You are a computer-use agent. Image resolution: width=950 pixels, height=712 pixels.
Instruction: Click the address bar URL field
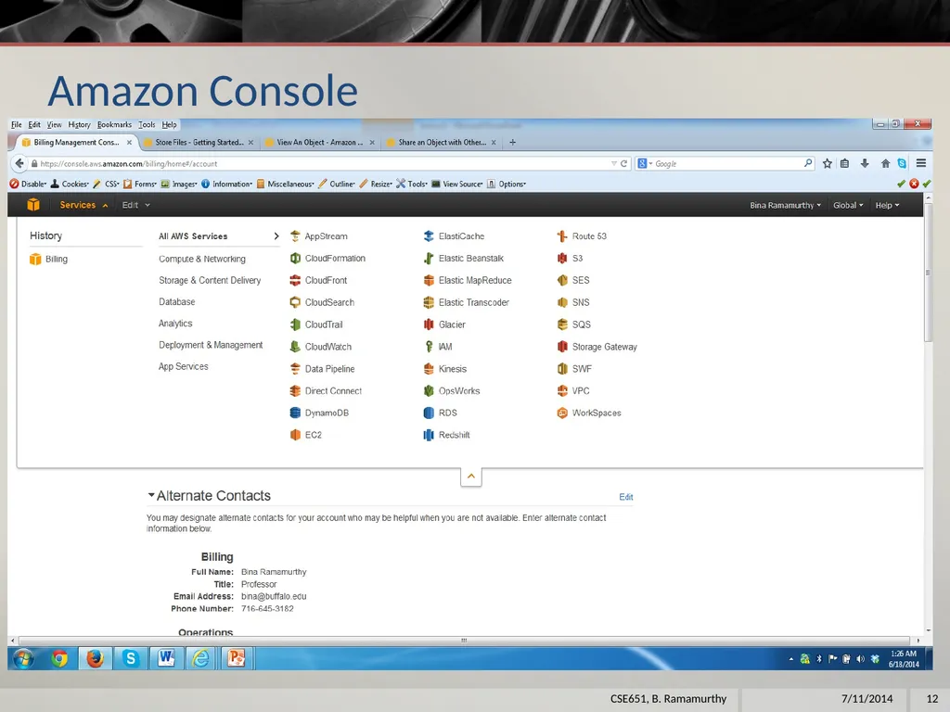[321, 163]
